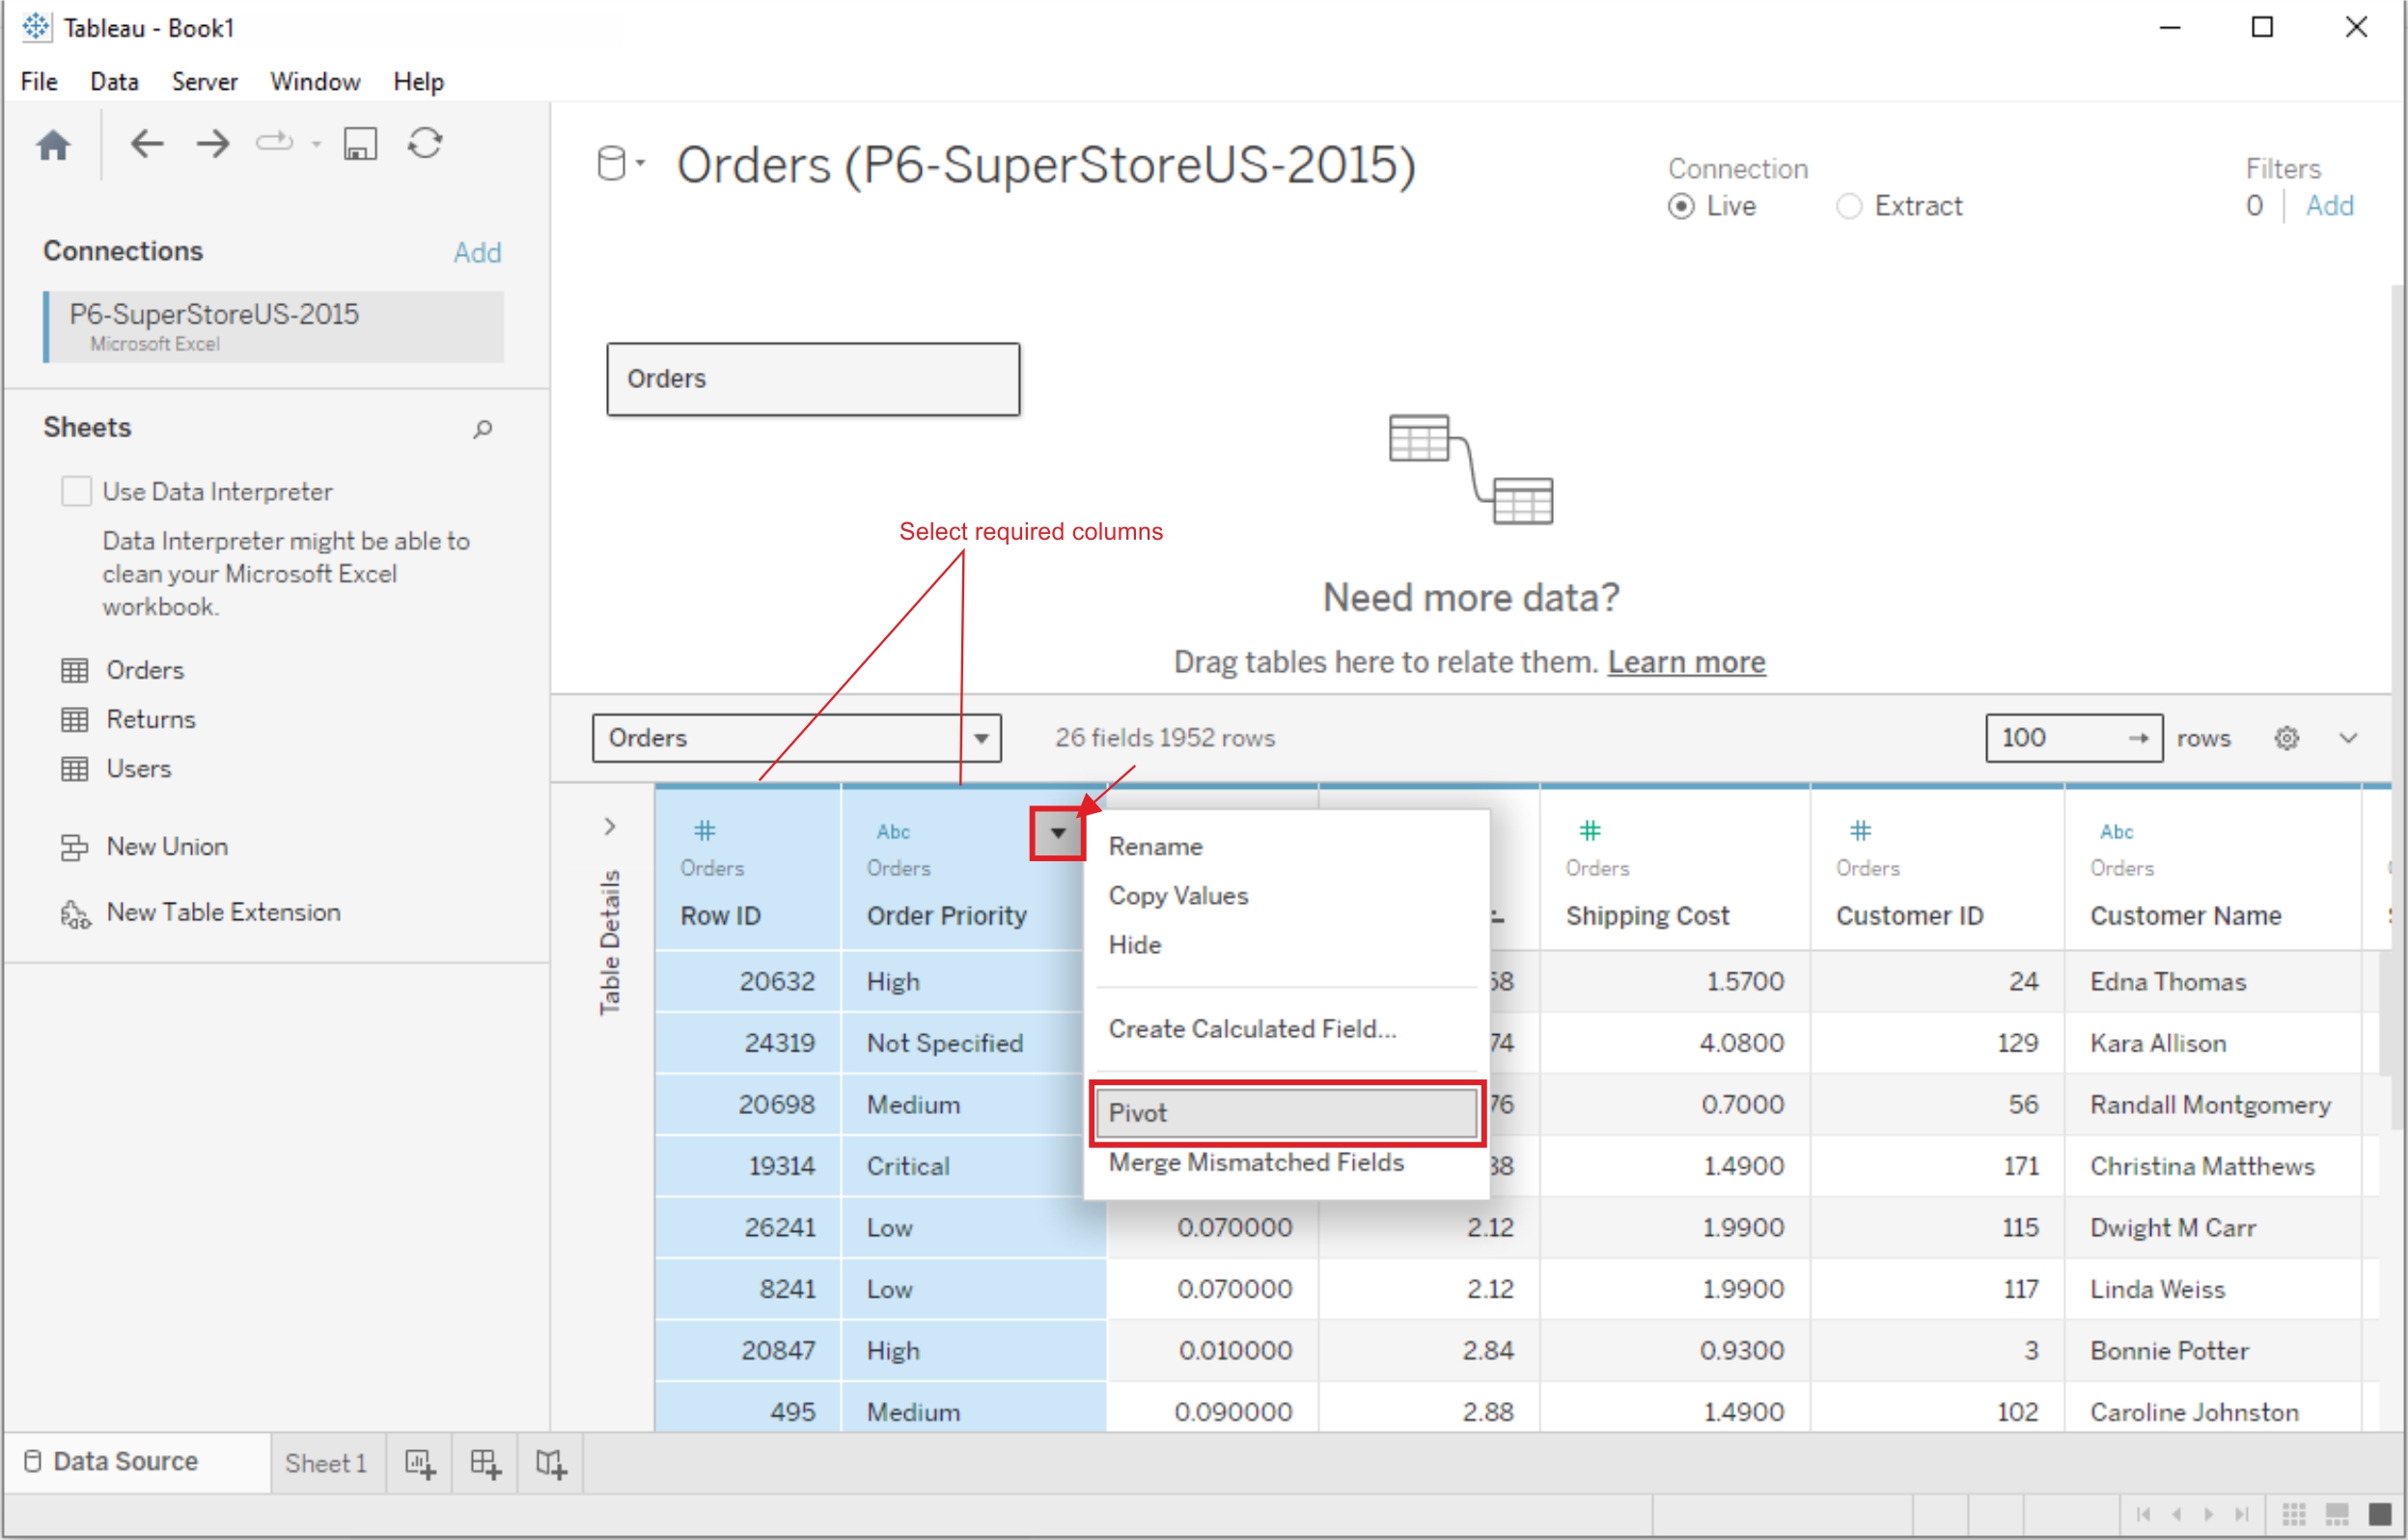Screen dimensions: 2408x1540
Task: Go to previous sheet arrow in status bar
Action: [x=2177, y=1514]
